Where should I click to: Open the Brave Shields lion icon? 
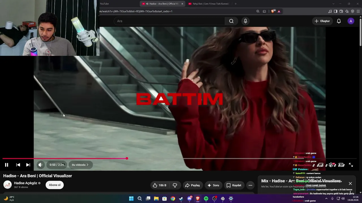point(273,11)
